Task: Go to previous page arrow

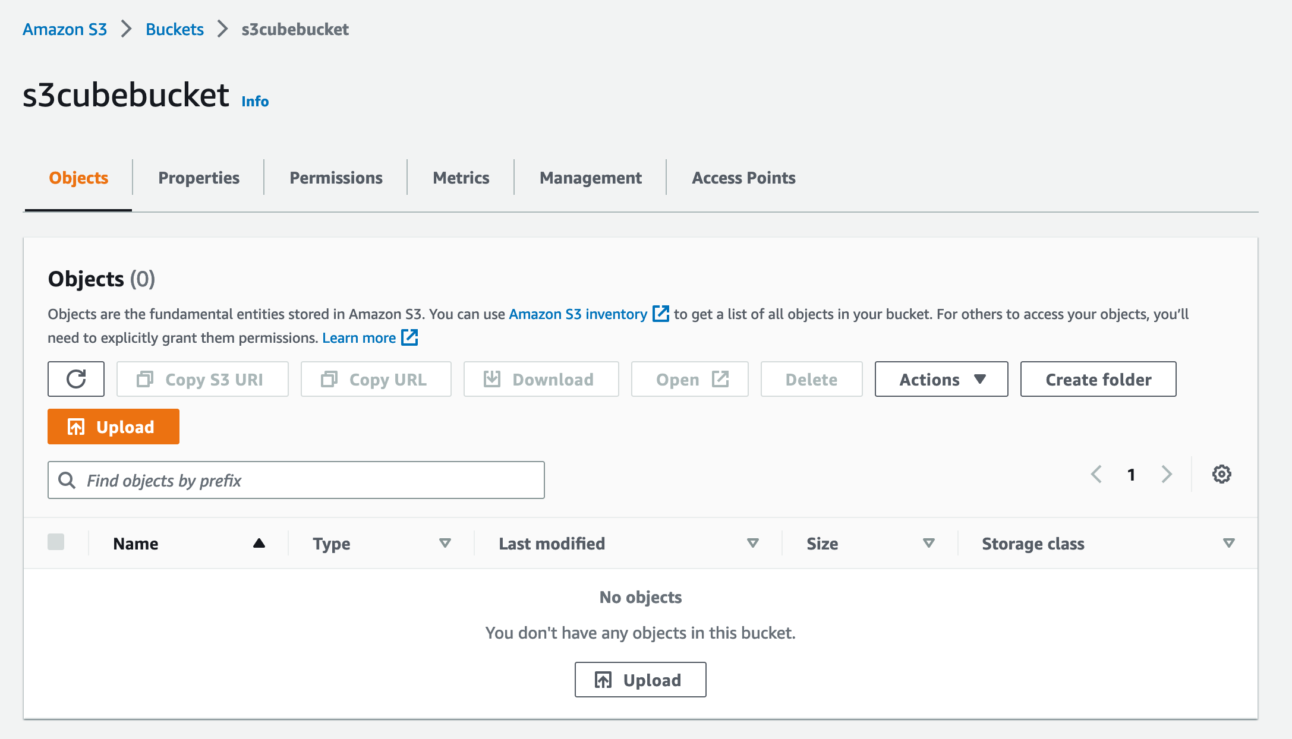Action: click(x=1096, y=474)
